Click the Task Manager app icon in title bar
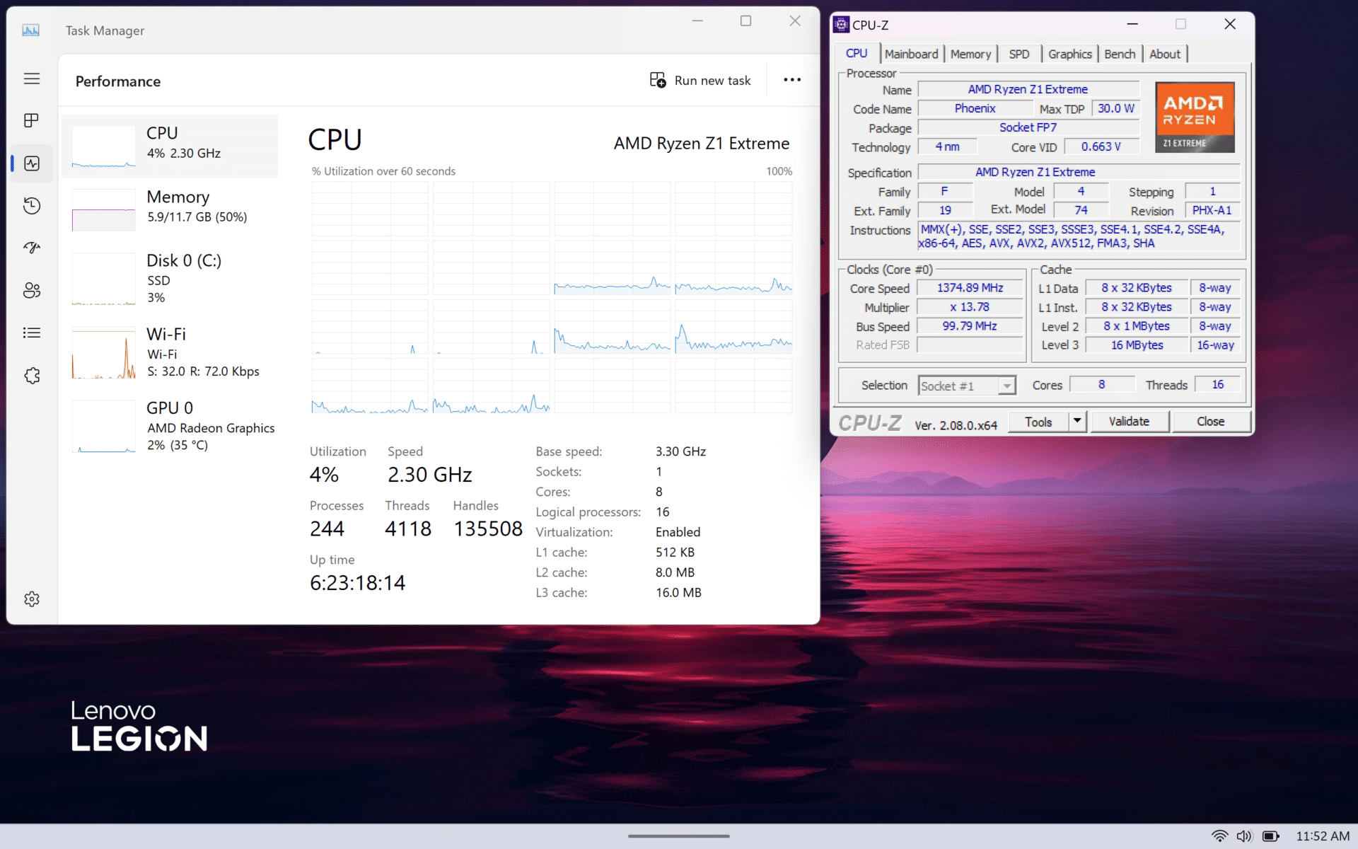1358x849 pixels. click(30, 30)
